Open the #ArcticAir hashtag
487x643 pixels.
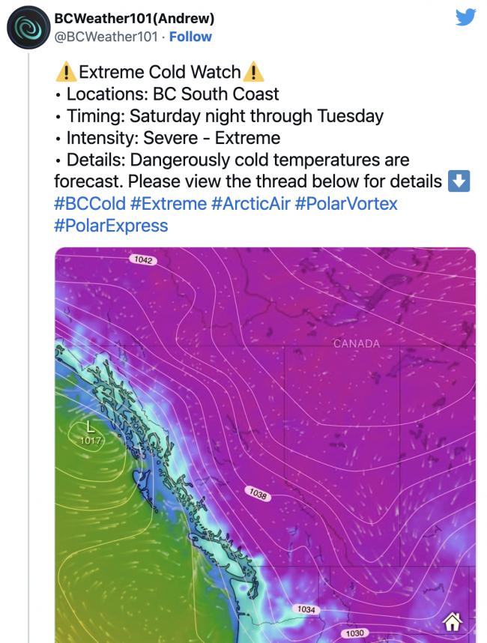(x=251, y=203)
